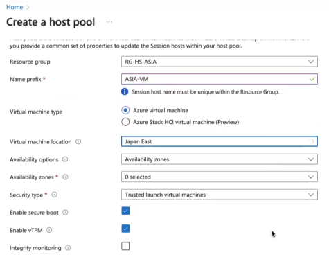Click the blue info icon near session host note
This screenshot has width=329, height=257.
[125, 92]
